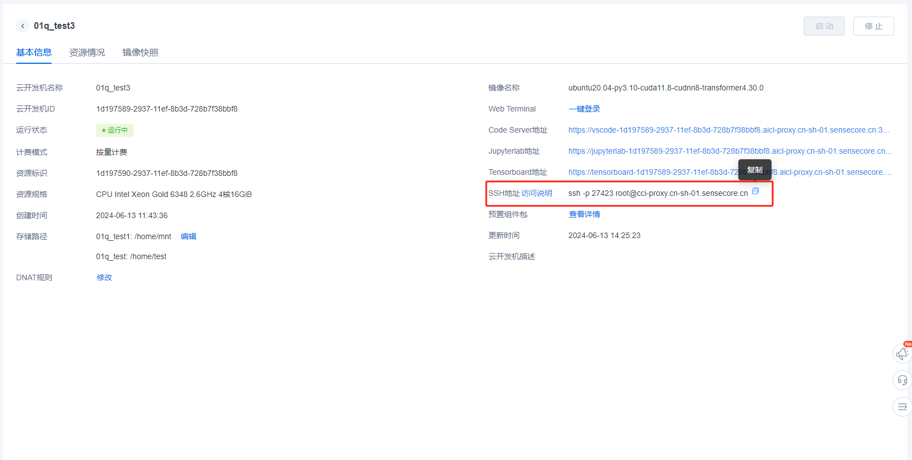The height and width of the screenshot is (460, 912).
Task: Open the Code Server vscode URL
Action: point(729,130)
